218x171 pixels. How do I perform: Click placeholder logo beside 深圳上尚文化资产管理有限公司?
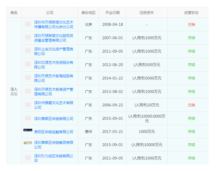click(28, 51)
